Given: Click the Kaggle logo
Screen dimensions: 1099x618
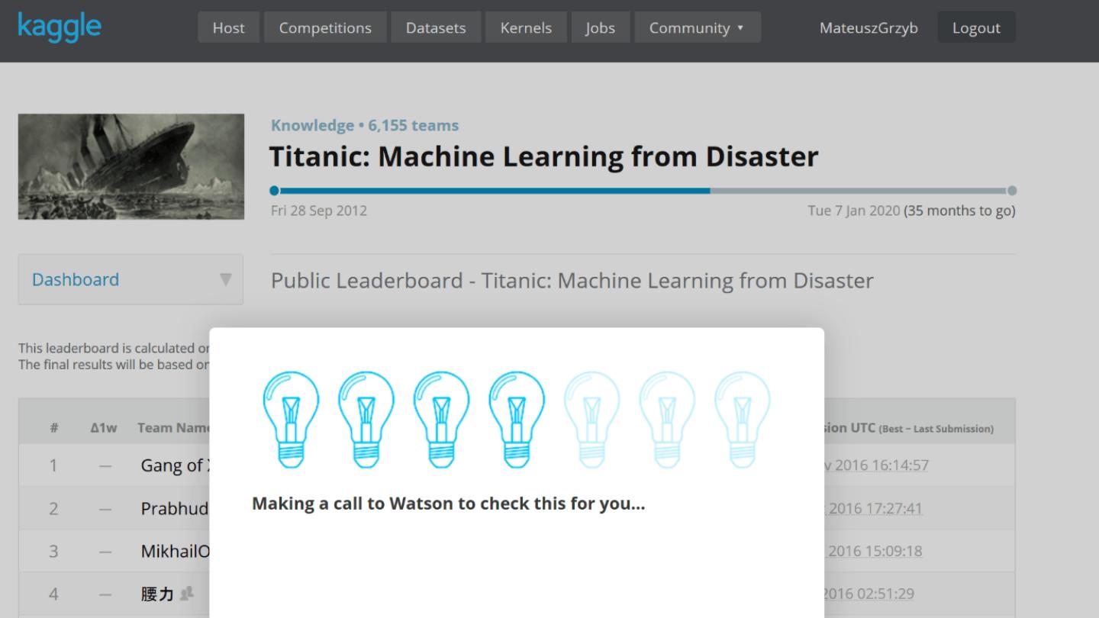Looking at the screenshot, I should [x=60, y=27].
